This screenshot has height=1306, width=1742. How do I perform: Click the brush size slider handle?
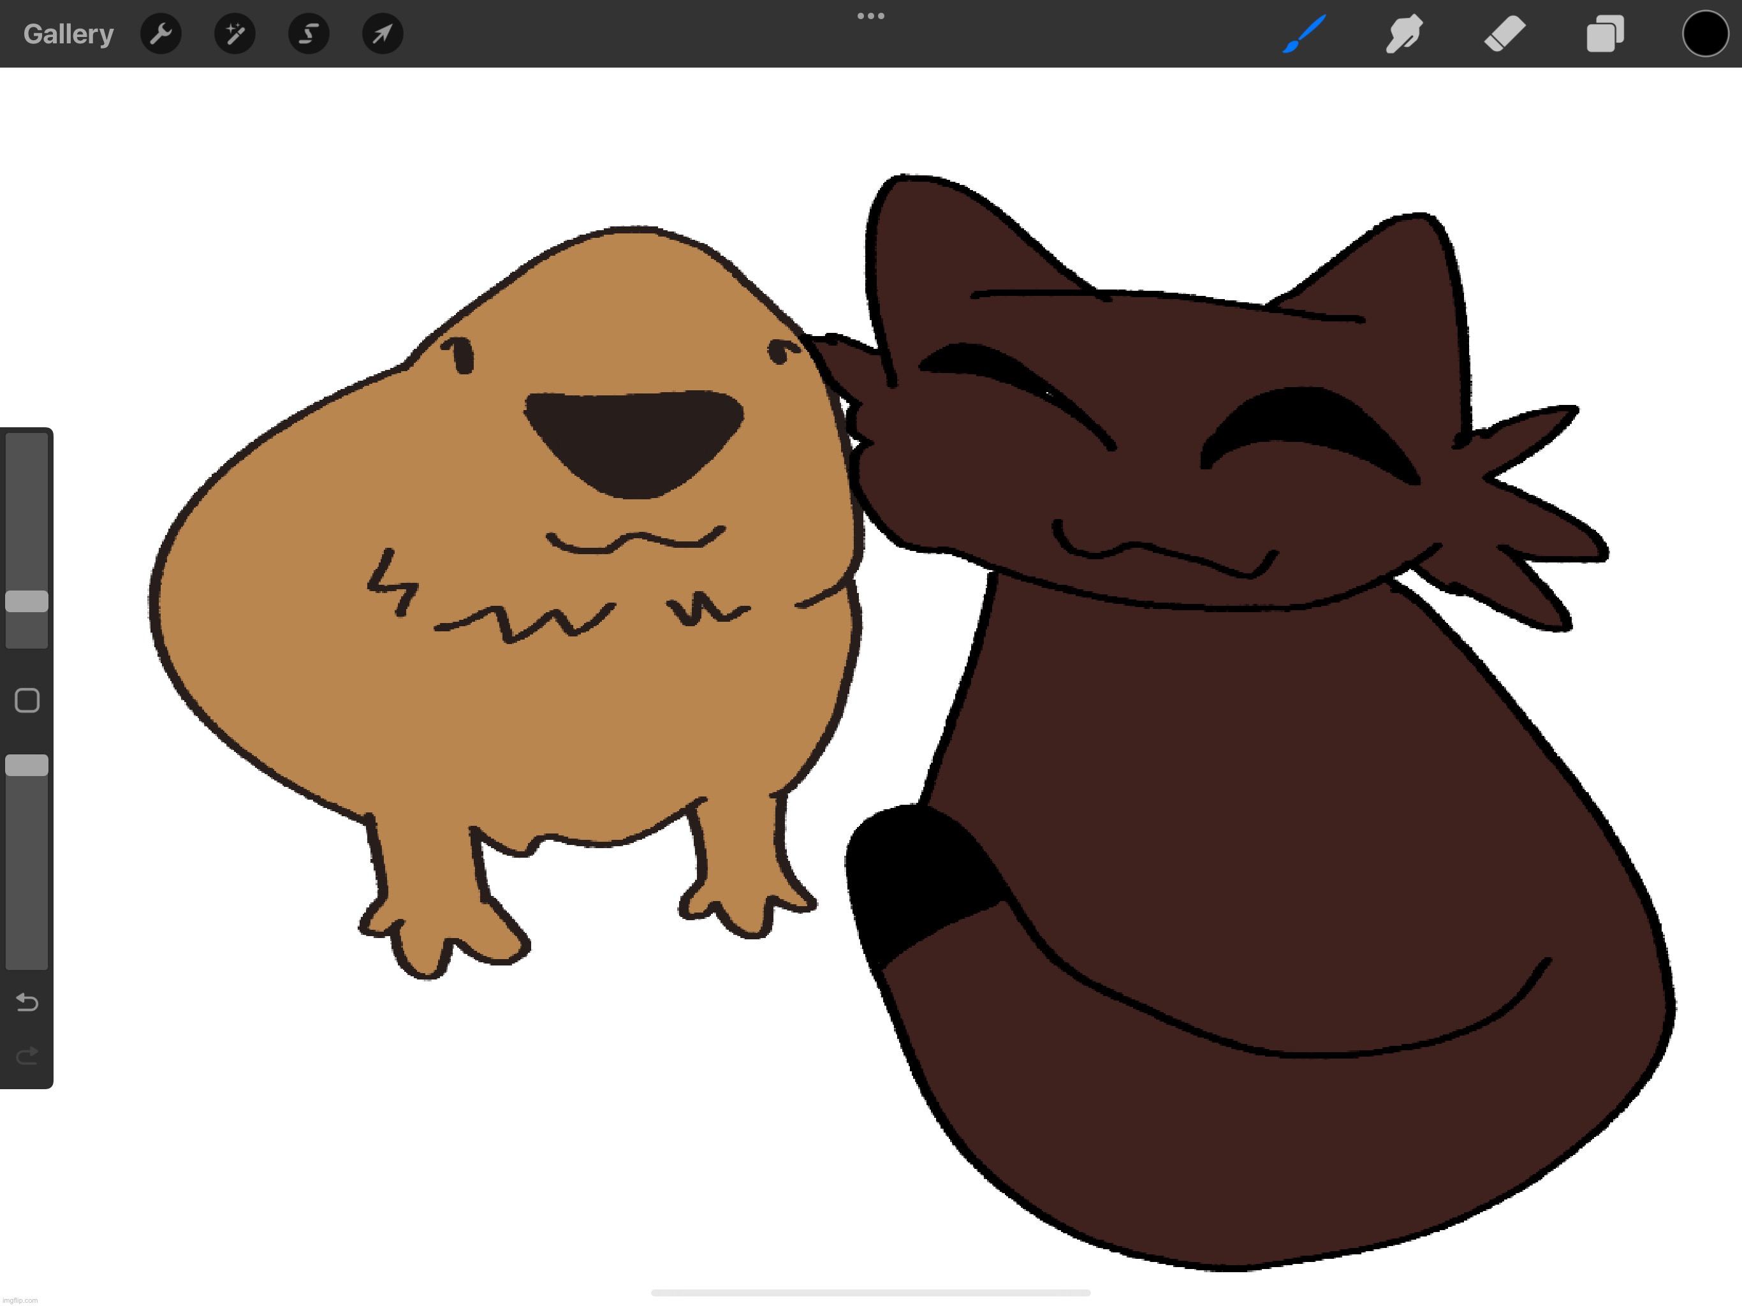pos(27,601)
